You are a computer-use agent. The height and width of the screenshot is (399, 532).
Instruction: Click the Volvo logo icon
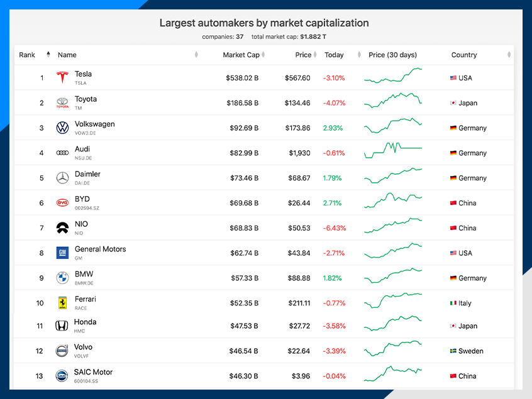tap(62, 351)
